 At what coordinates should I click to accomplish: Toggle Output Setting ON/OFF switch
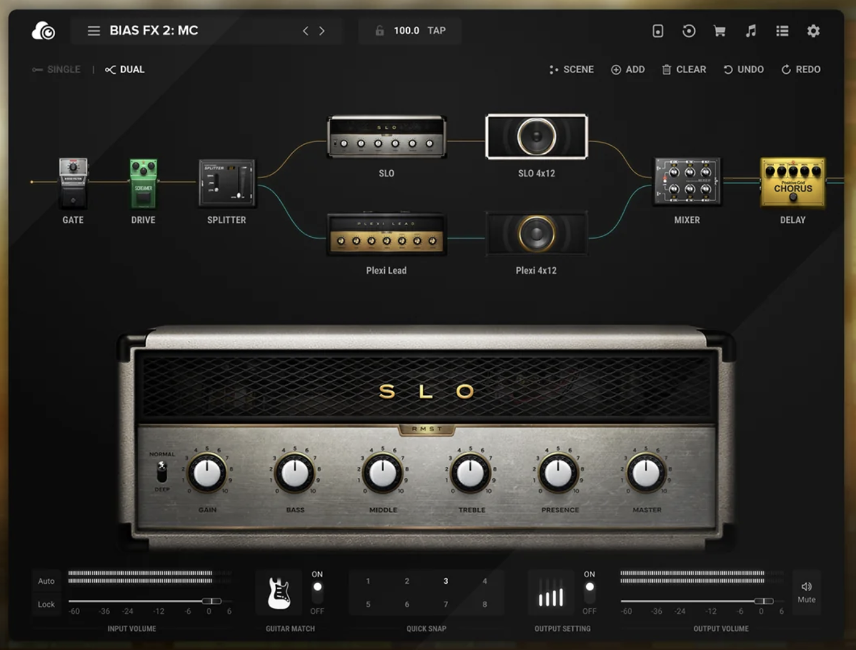point(589,592)
